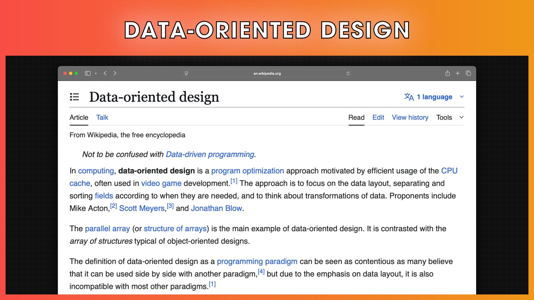Open the View history tab
The width and height of the screenshot is (534, 300).
tap(410, 117)
